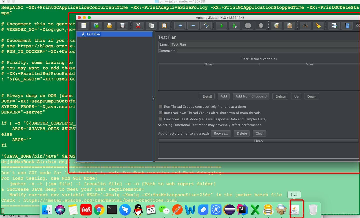Click the Detail button
The image size is (360, 218).
point(207,96)
